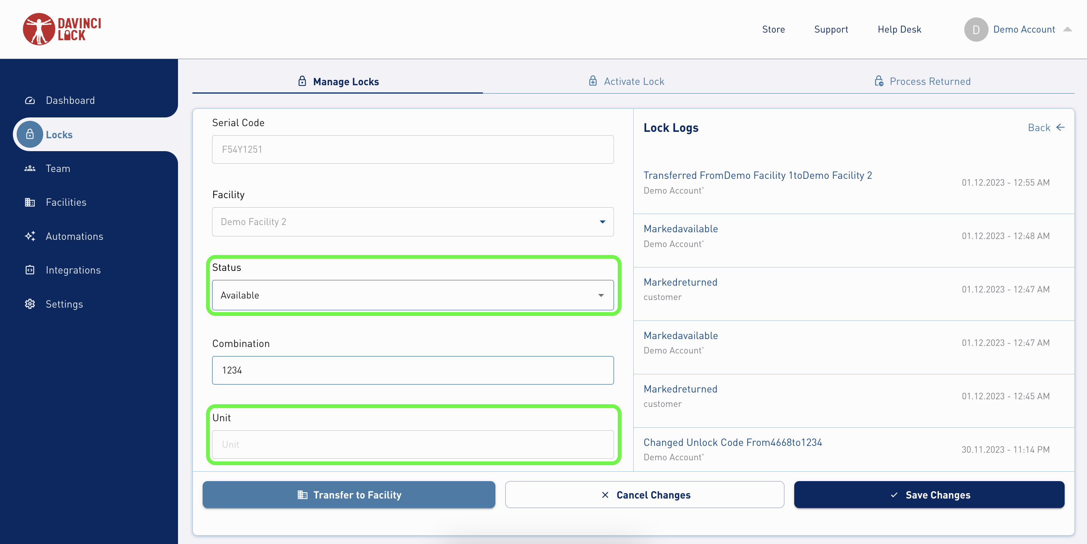Expand the Demo Account menu arrow

tap(1067, 29)
